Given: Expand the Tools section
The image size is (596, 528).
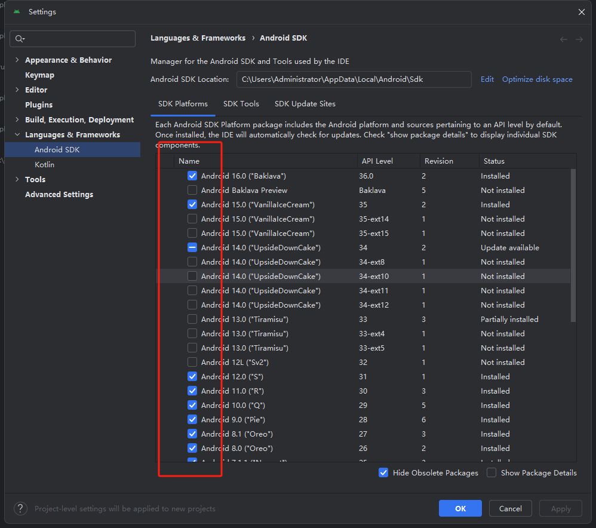Looking at the screenshot, I should coord(17,179).
